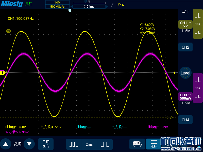Tap the 运行 run status label
The image size is (203, 152).
click(x=28, y=4)
